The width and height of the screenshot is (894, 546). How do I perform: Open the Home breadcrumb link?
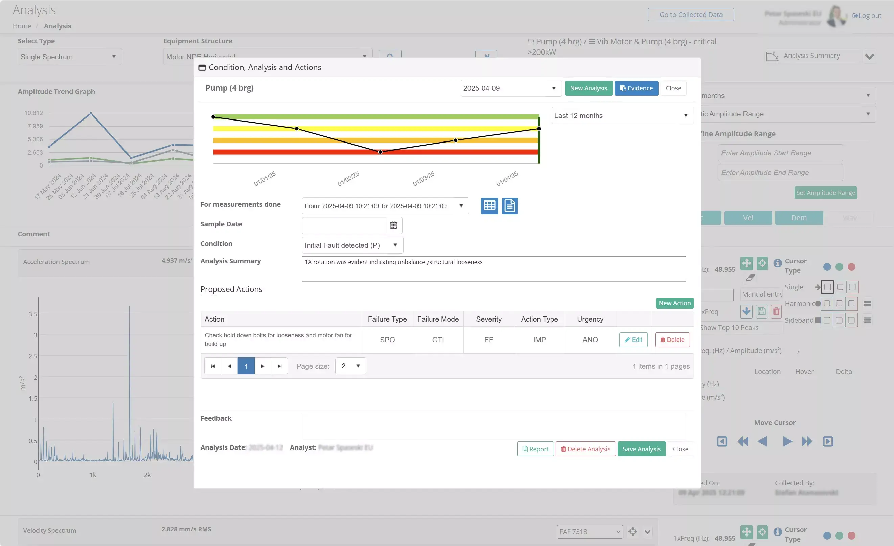click(x=22, y=26)
